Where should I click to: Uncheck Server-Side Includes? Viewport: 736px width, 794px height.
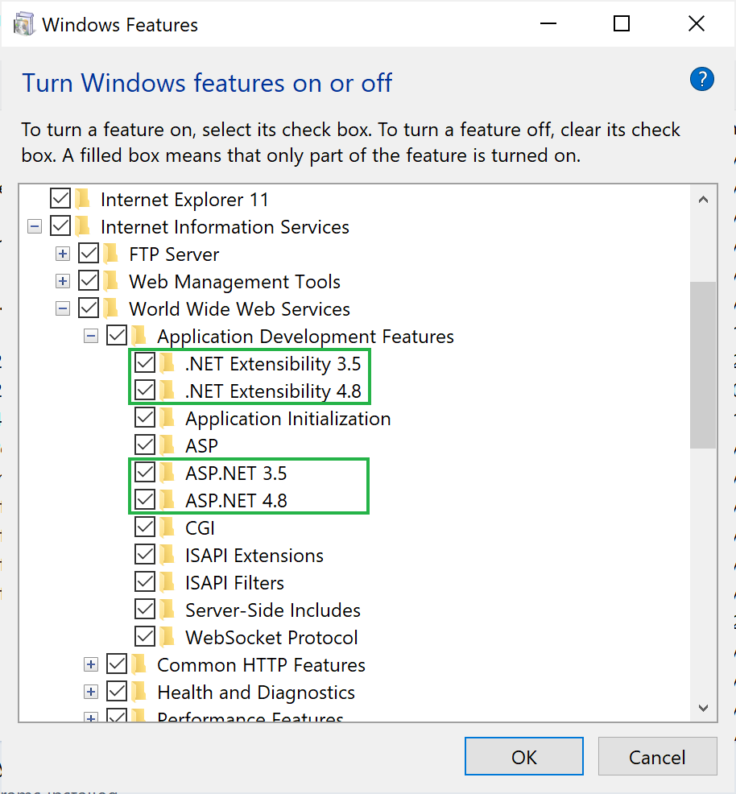coord(144,610)
